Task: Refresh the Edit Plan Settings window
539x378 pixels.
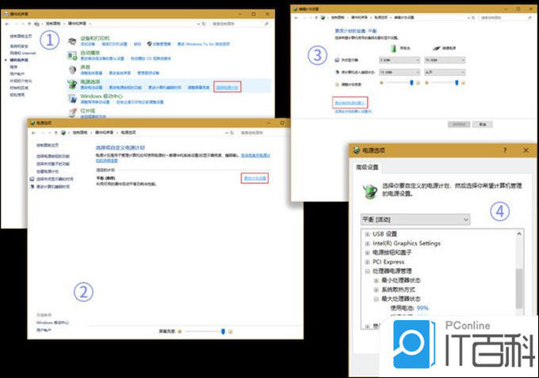Action: (473, 17)
